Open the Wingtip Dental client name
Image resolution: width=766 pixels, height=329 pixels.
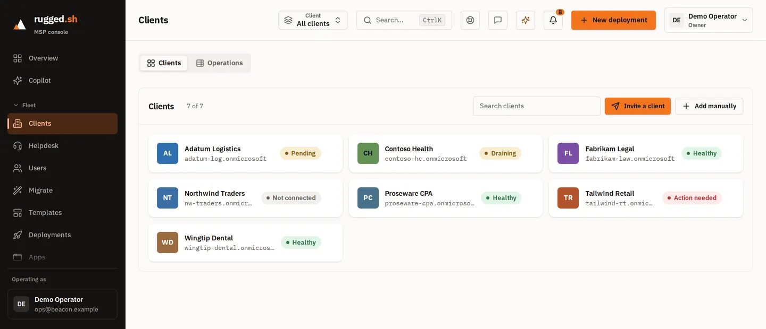(209, 238)
